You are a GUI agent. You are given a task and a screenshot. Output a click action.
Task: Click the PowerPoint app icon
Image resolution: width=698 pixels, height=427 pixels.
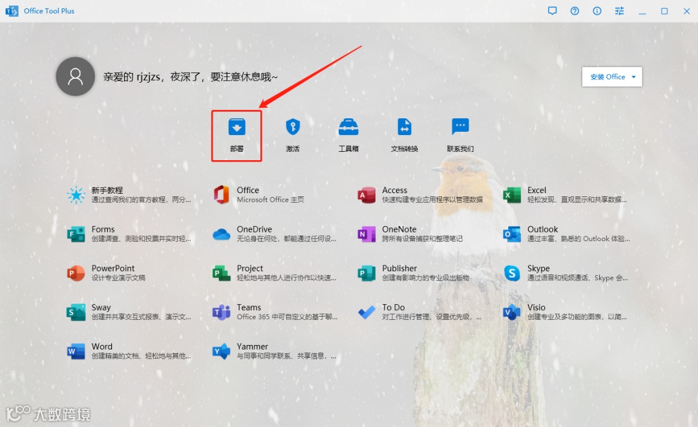pos(76,273)
